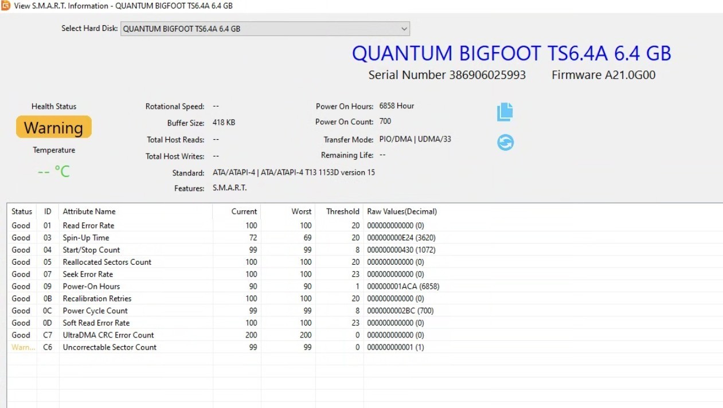
Task: Click the S.M.A.R.T. features value
Action: (x=230, y=188)
